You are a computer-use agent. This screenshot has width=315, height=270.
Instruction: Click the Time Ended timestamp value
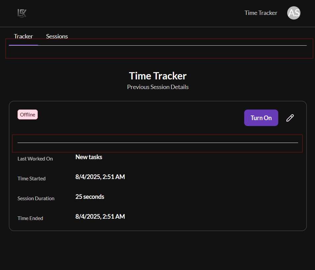(x=100, y=216)
